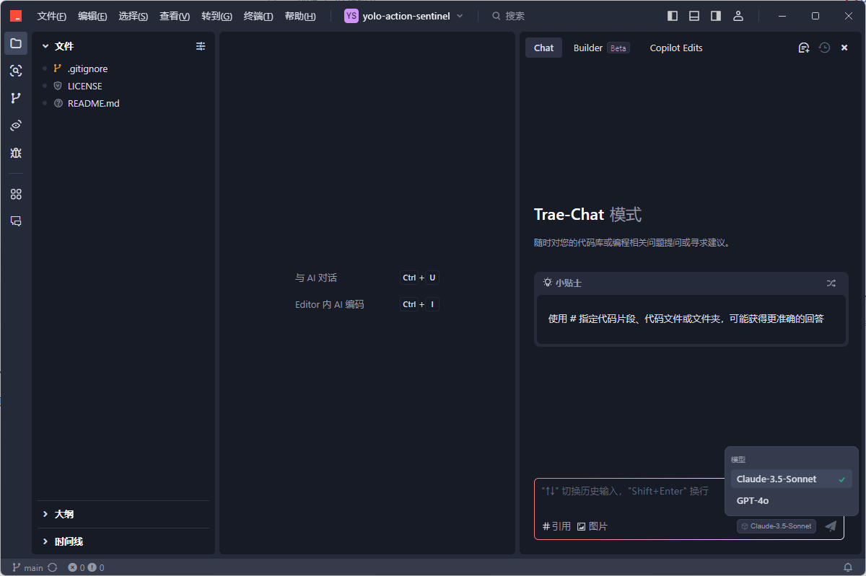Switch to the Builder Beta tab
Image resolution: width=866 pixels, height=576 pixels.
(x=601, y=48)
